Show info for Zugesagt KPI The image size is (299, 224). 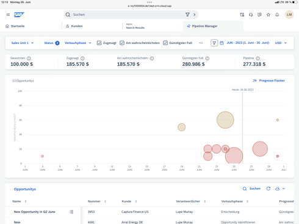click(82, 59)
